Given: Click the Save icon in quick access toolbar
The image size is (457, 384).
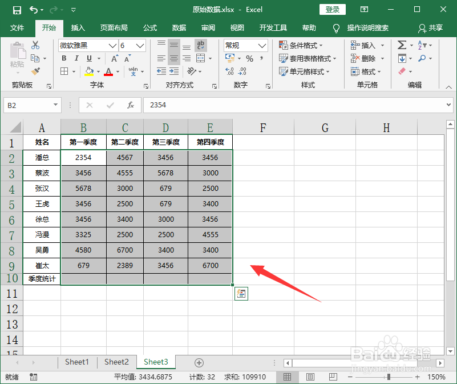Looking at the screenshot, I should 17,10.
